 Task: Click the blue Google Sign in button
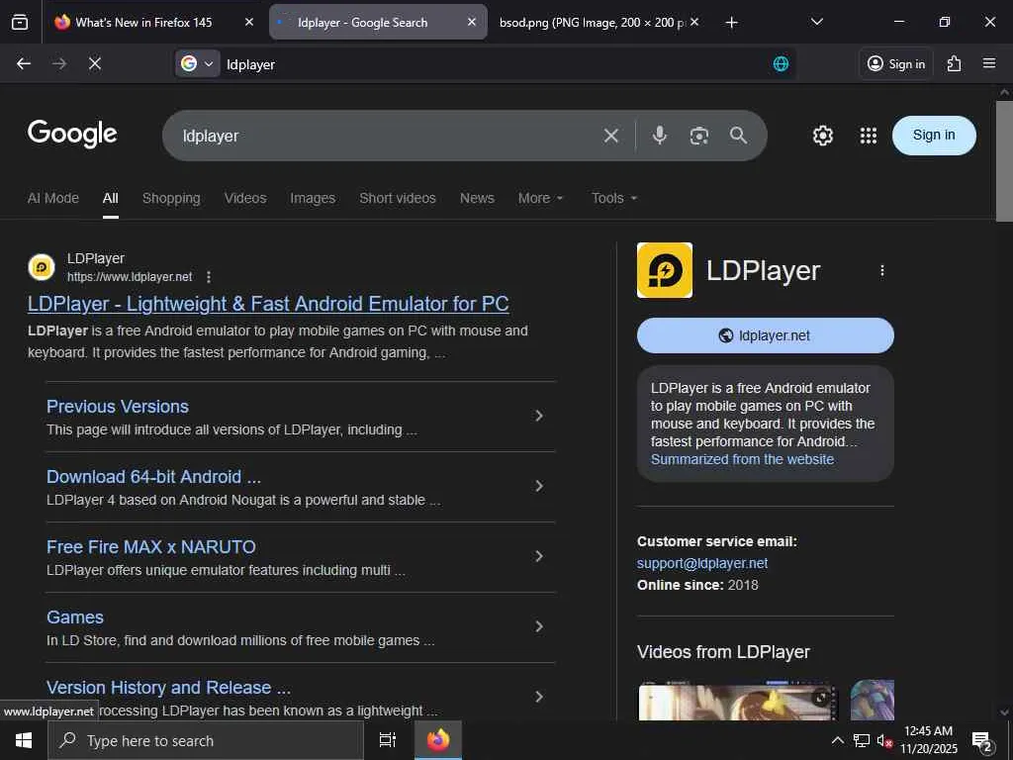pyautogui.click(x=934, y=135)
